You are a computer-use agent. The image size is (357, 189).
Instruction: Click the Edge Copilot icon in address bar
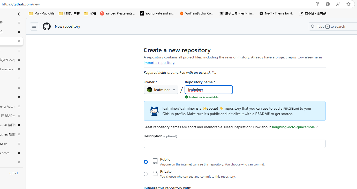pos(328,4)
